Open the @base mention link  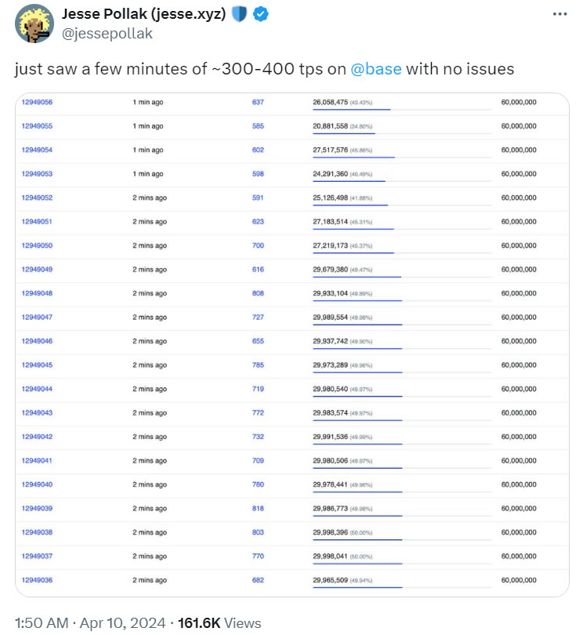375,69
